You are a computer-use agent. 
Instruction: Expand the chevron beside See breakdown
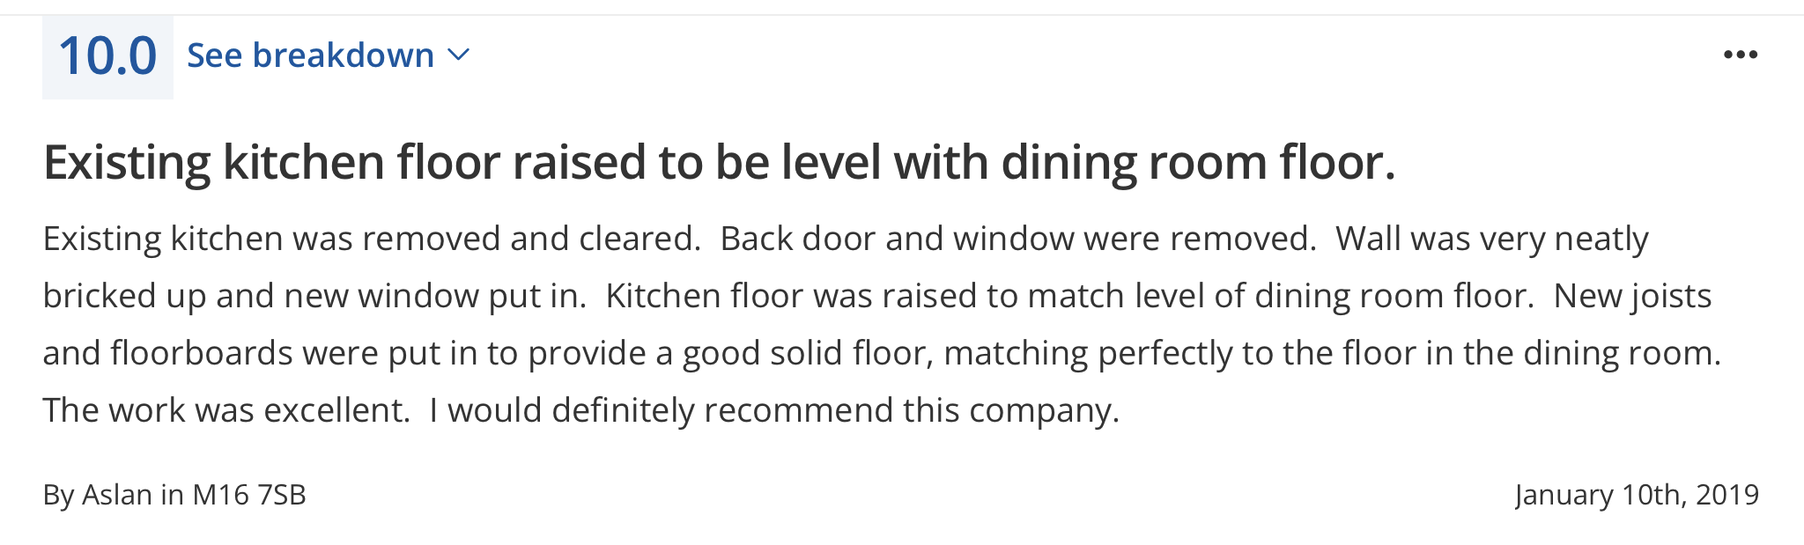pos(458,55)
